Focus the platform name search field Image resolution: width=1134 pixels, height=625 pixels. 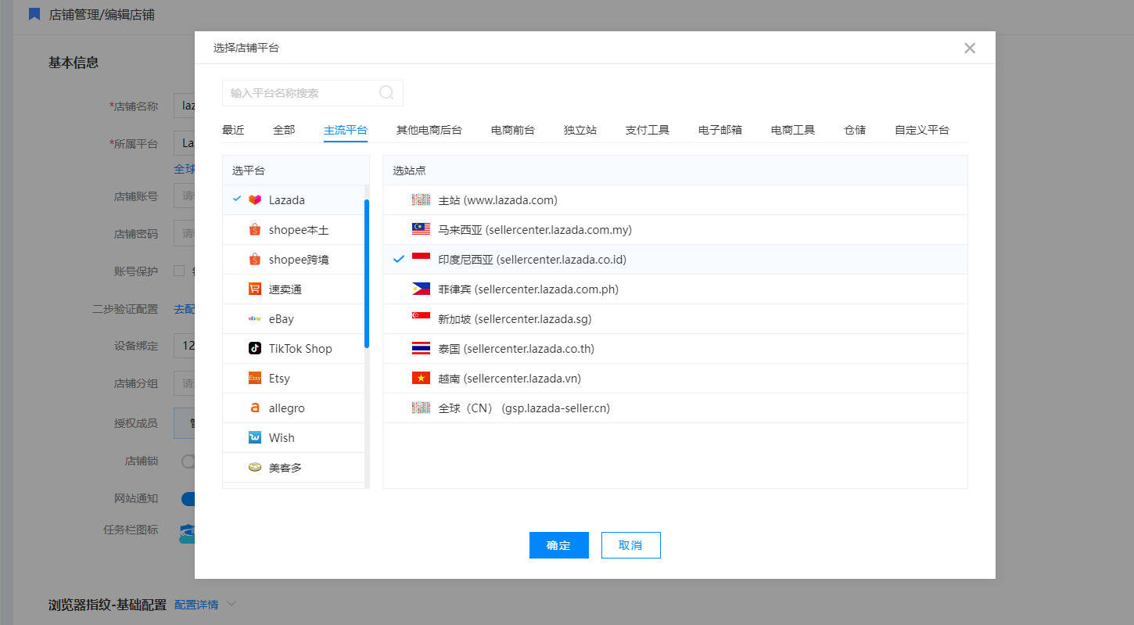[301, 93]
